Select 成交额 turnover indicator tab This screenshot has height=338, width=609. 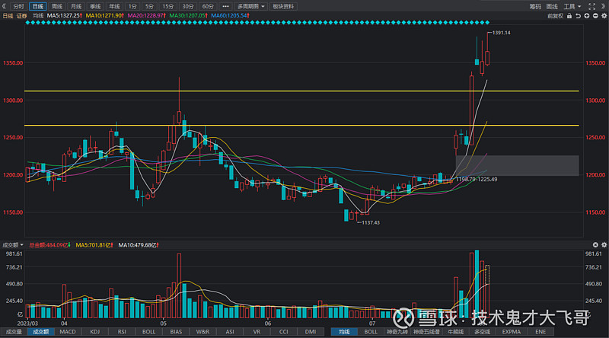click(41, 332)
